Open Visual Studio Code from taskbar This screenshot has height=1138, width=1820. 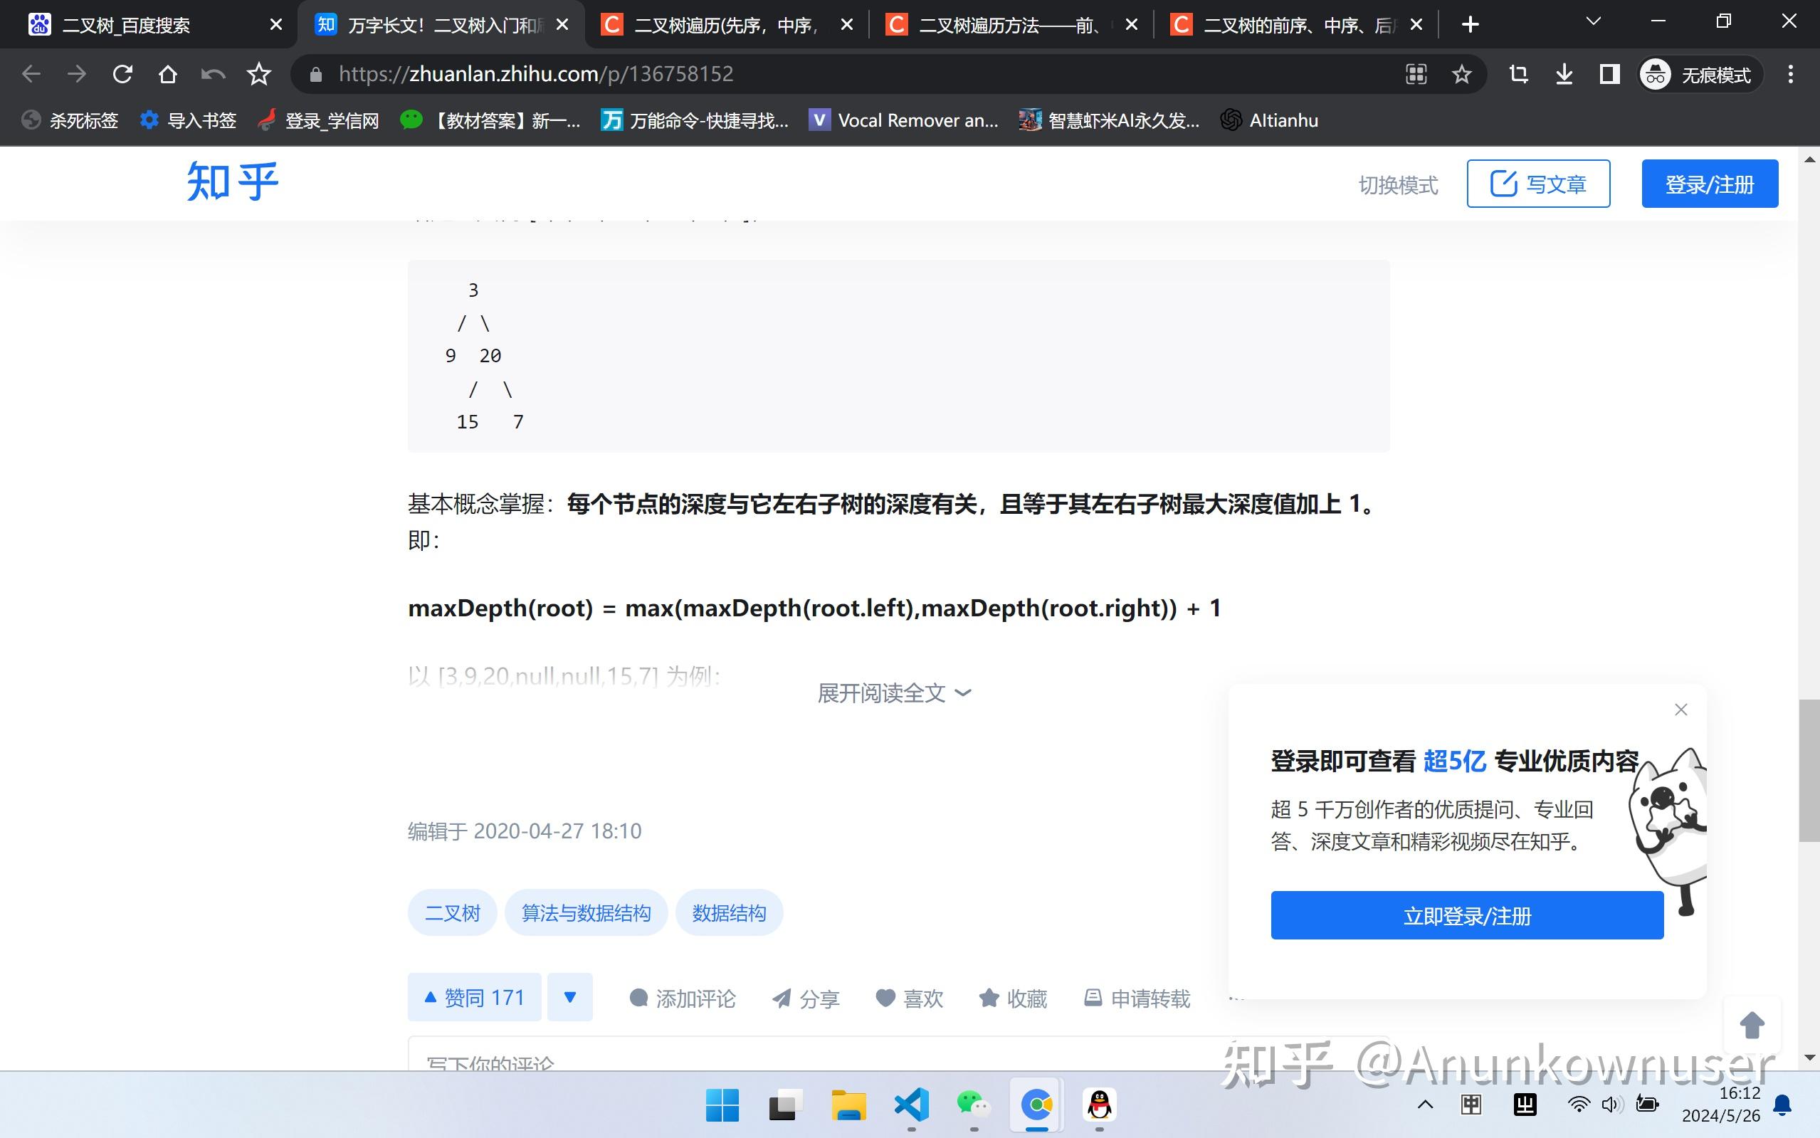pyautogui.click(x=912, y=1105)
